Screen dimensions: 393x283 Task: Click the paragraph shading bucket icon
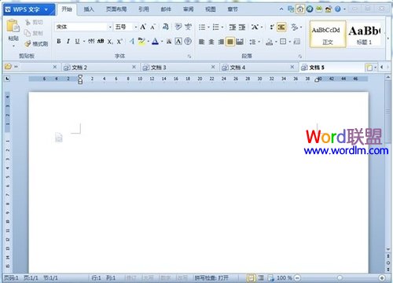270,42
